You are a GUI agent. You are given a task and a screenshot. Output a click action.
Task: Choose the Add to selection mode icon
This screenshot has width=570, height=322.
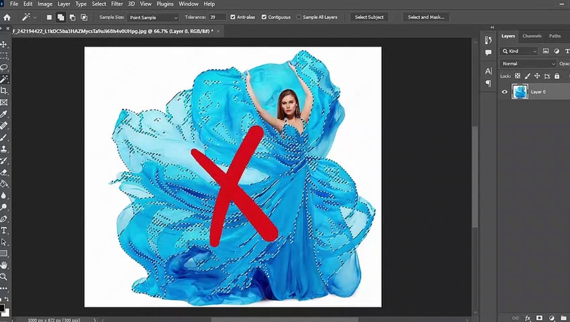click(60, 17)
